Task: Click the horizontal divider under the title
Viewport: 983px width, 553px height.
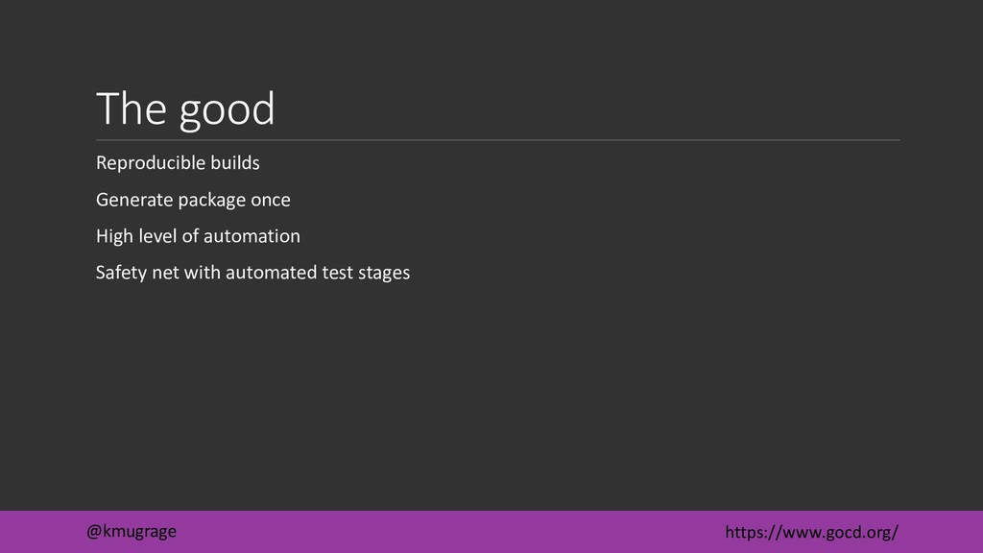Action: pos(498,140)
